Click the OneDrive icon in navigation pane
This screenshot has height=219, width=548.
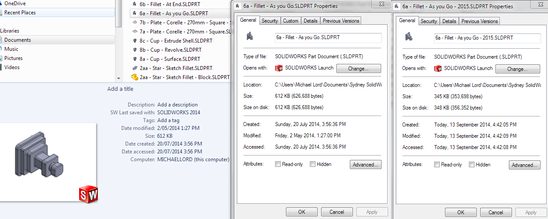click(x=1, y=3)
